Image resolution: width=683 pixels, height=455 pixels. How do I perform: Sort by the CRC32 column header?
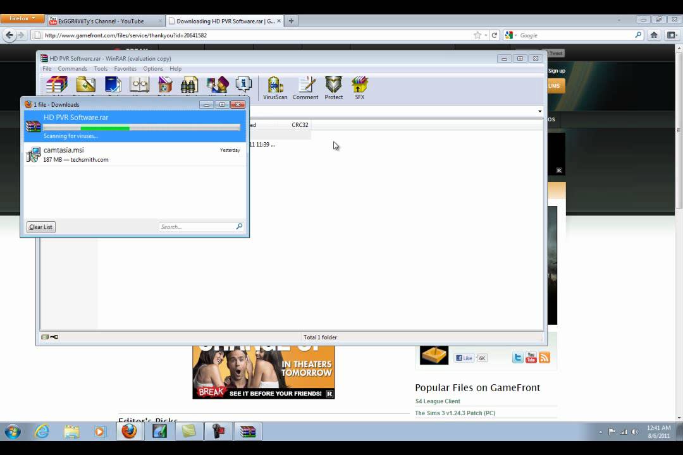click(300, 125)
